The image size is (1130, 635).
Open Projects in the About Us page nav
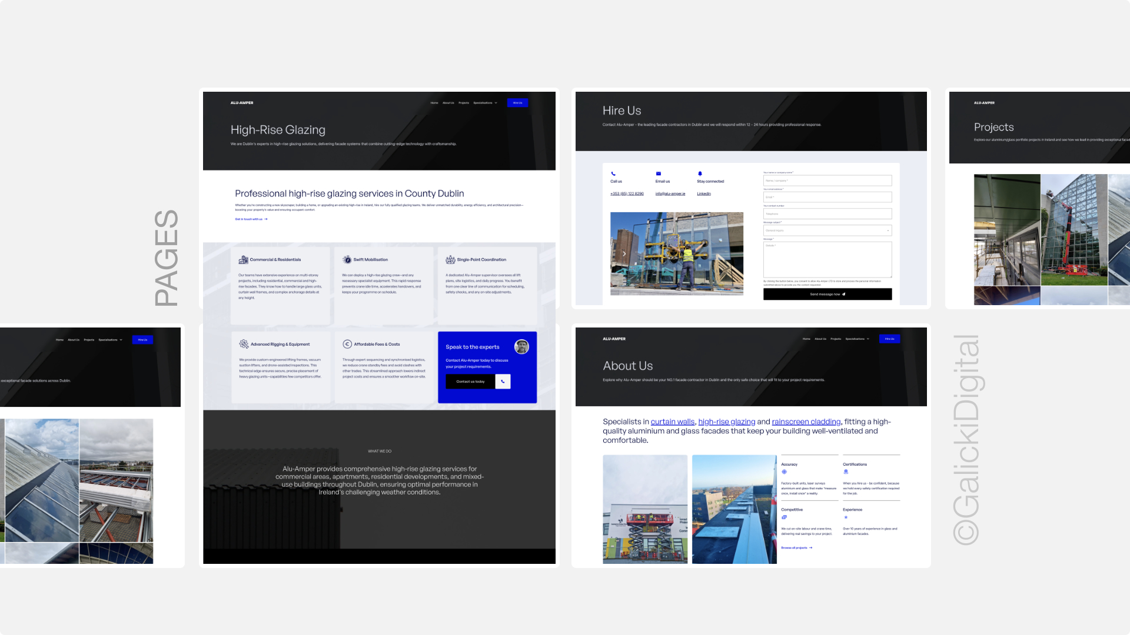point(836,339)
